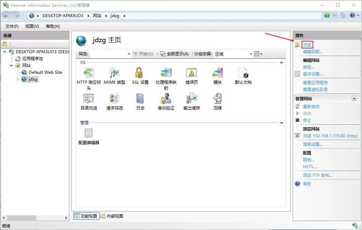Click 浏览 192.168.1.105:80 (http) link
Screen dimensions: 362x230
coord(330,136)
